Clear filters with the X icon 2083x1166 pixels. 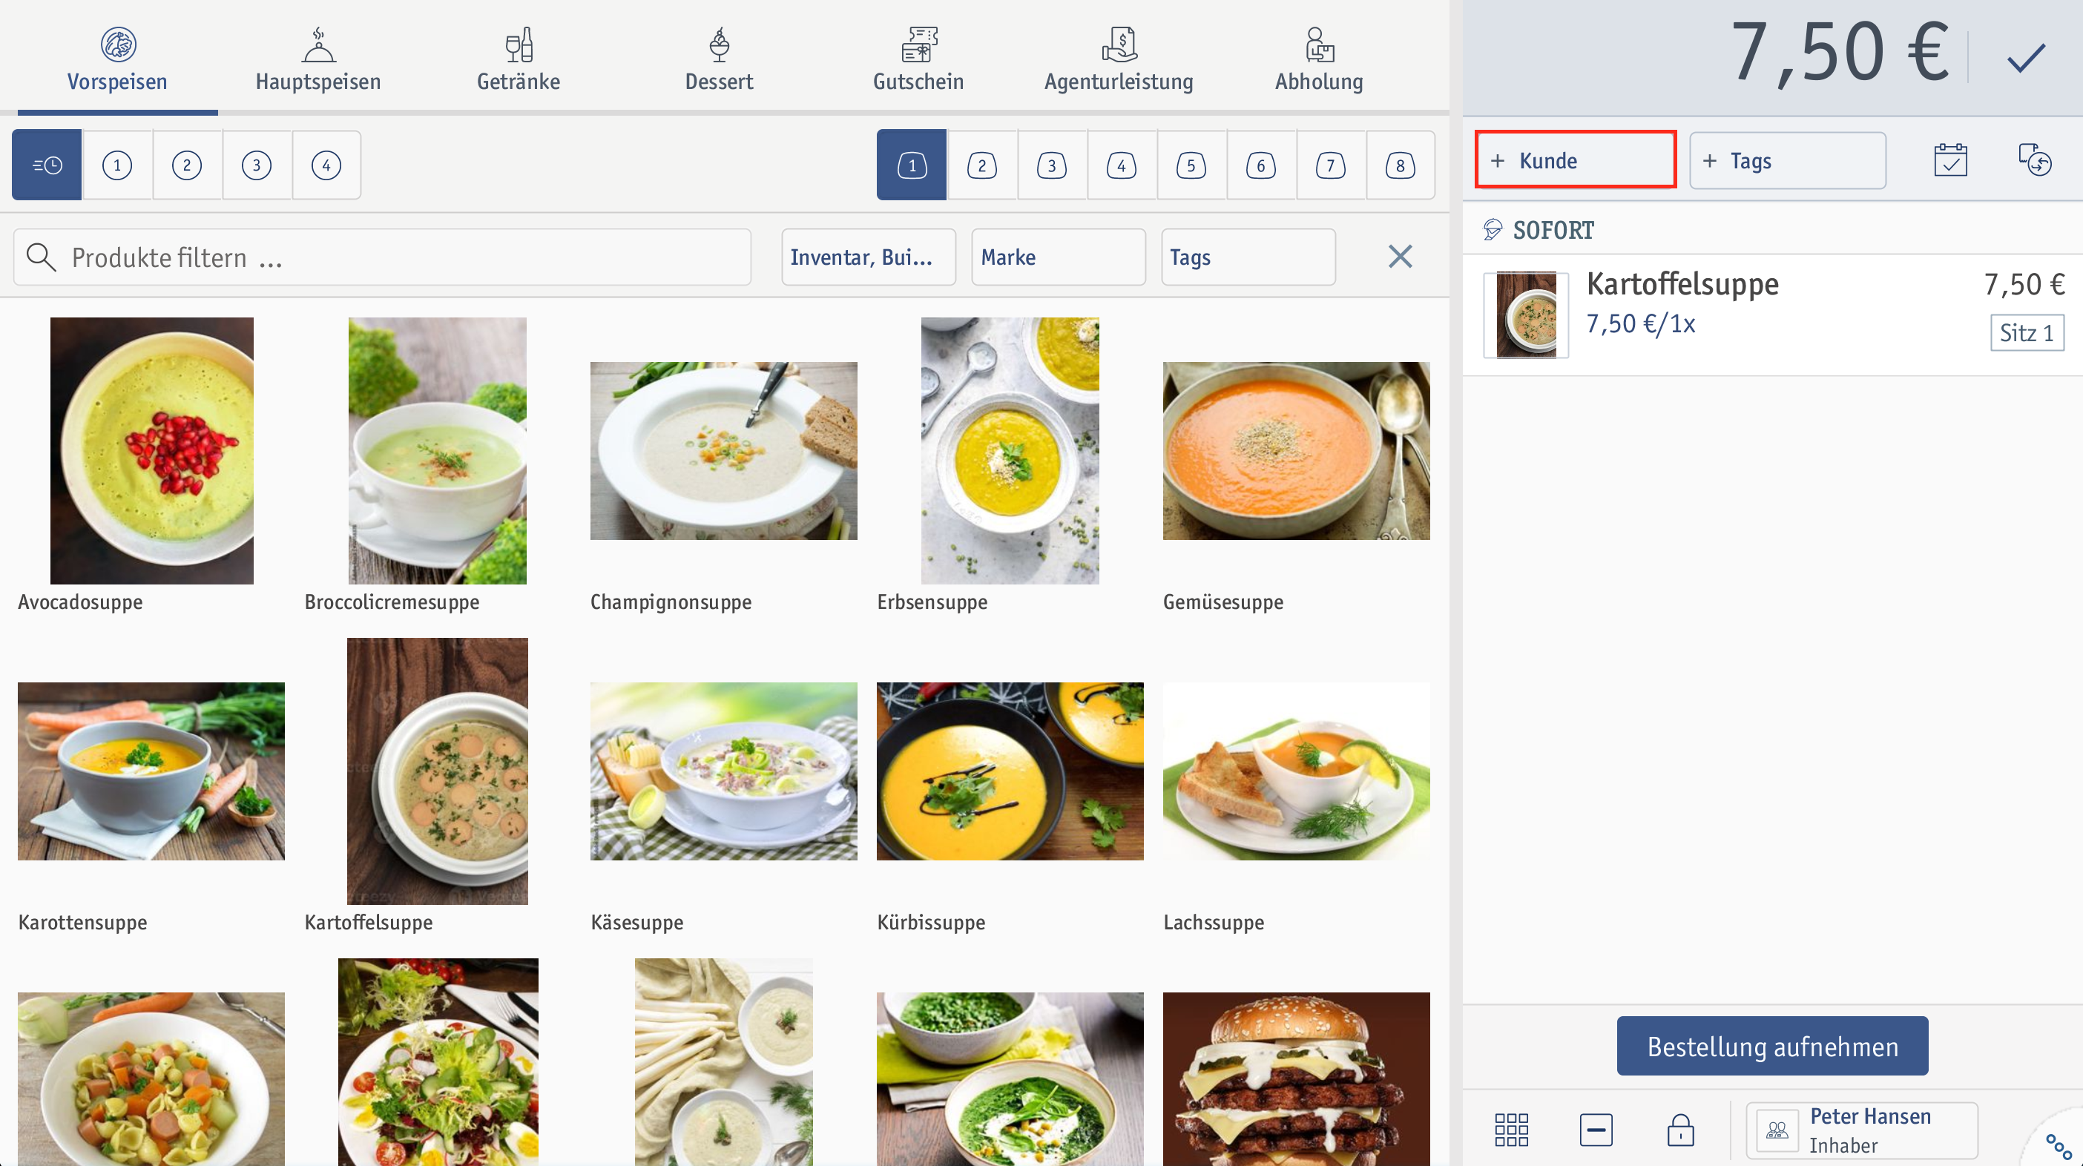coord(1400,257)
